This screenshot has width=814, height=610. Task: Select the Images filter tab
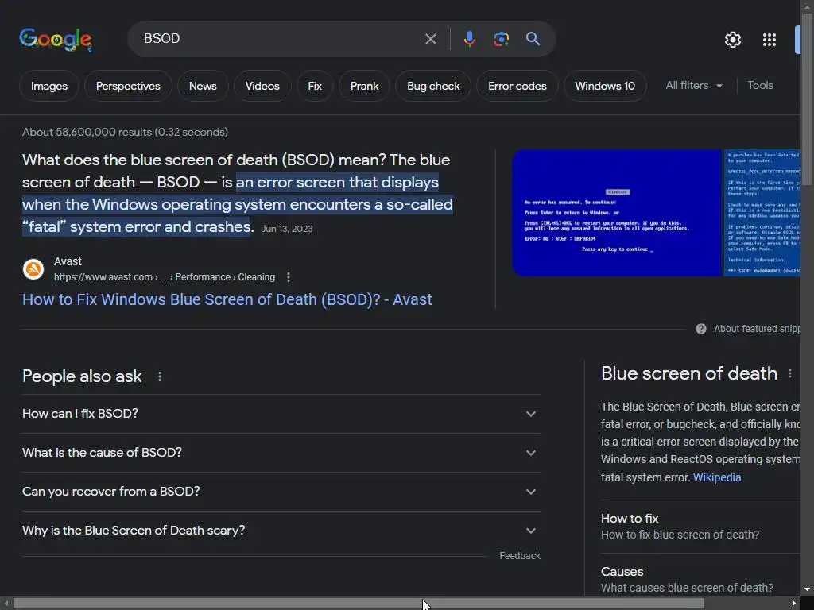click(49, 86)
